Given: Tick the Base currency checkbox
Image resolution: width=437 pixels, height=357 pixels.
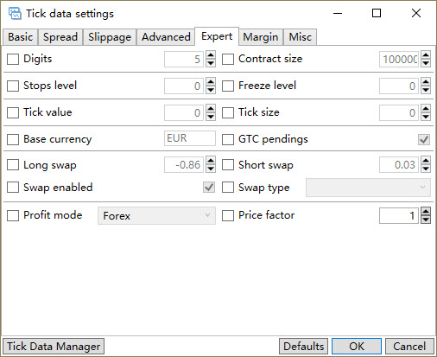Looking at the screenshot, I should click(13, 139).
